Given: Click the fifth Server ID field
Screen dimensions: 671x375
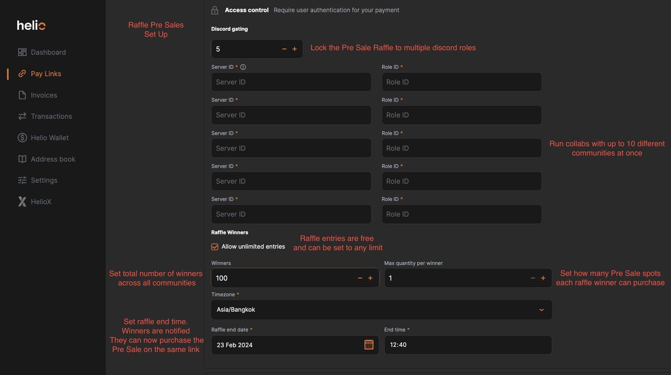Looking at the screenshot, I should click(x=291, y=214).
